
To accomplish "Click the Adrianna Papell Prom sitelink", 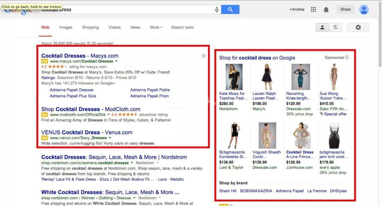I will point(149,96).
